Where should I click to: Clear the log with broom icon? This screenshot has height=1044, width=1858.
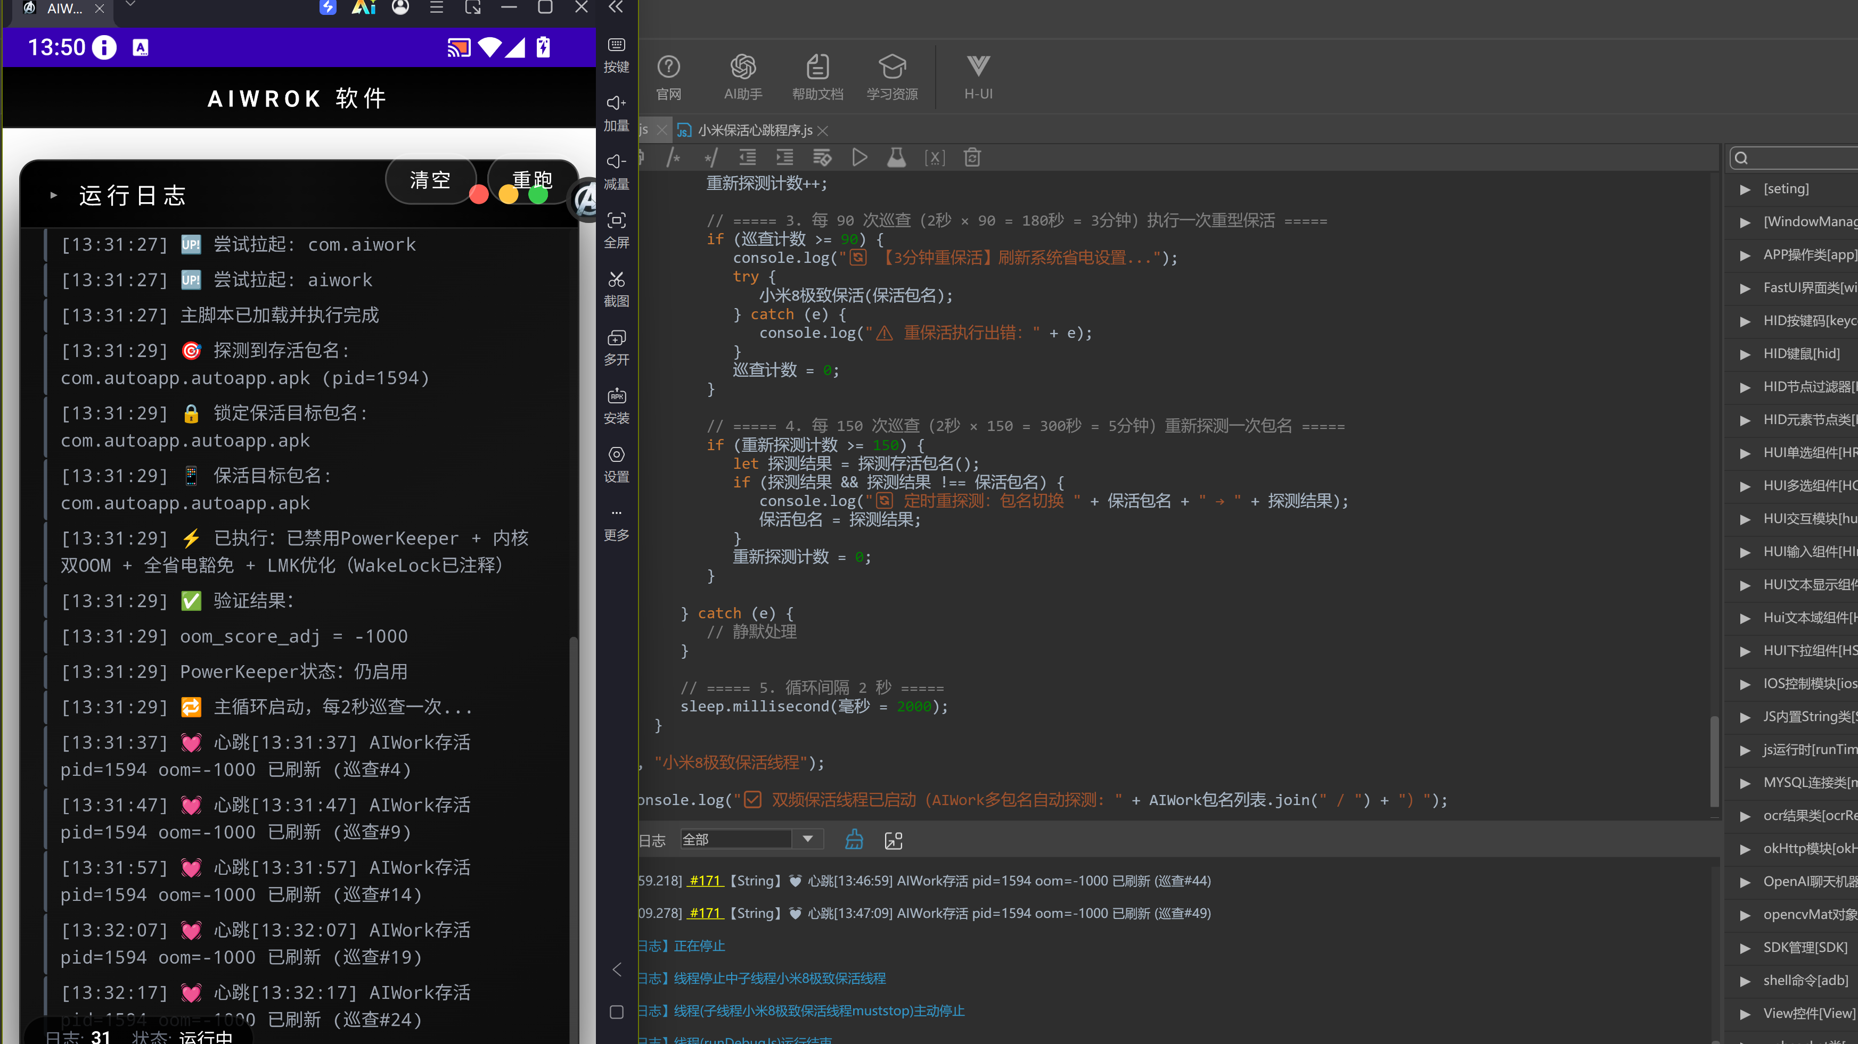tap(854, 839)
